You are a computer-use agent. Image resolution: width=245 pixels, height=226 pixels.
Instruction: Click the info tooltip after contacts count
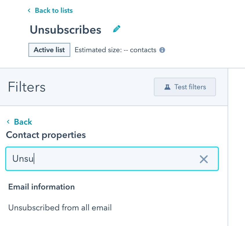[x=162, y=50]
